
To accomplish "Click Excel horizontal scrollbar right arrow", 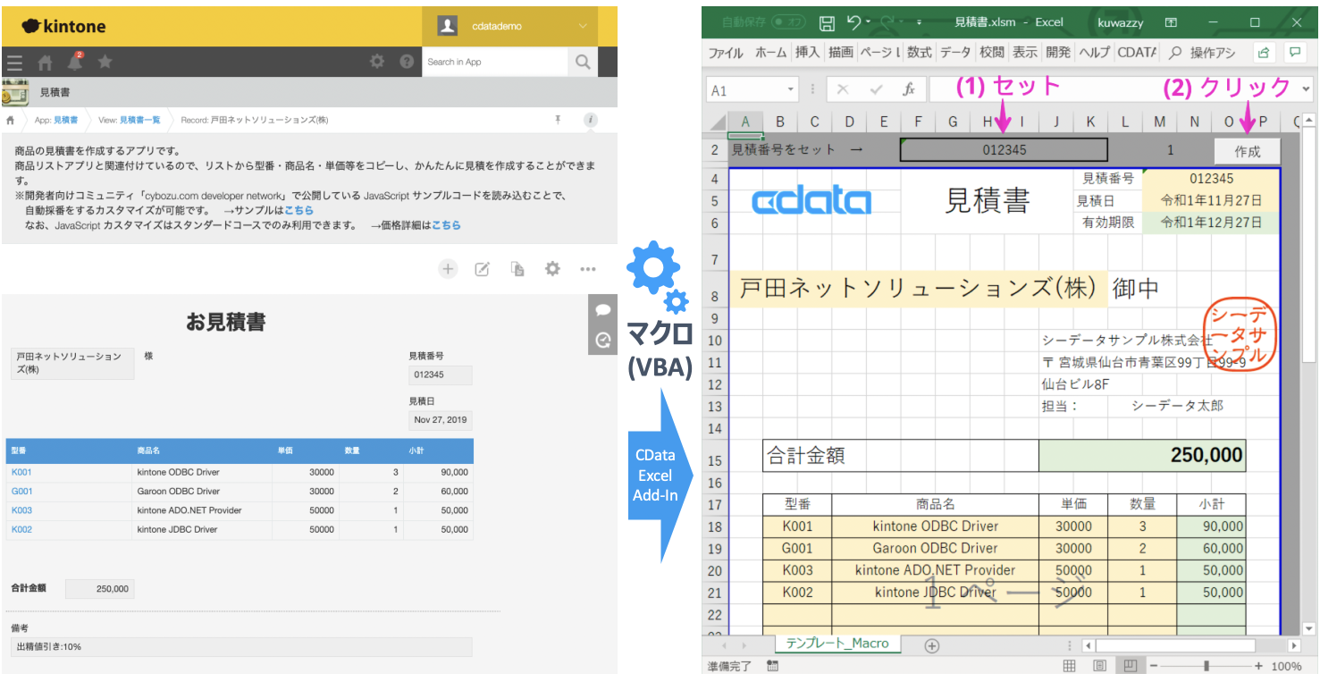I will 1294,645.
